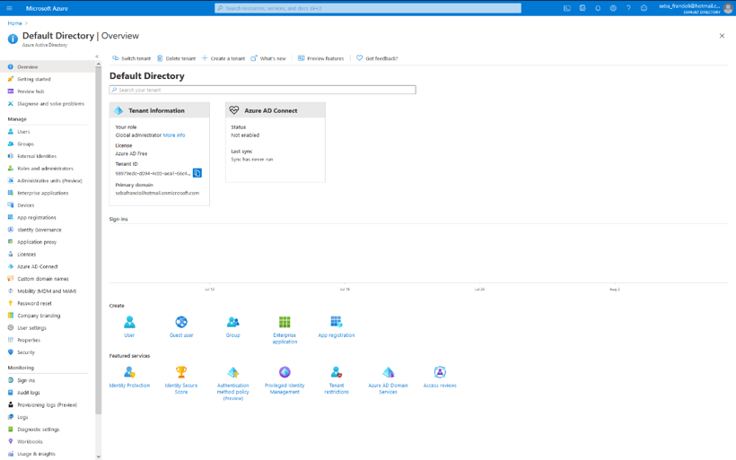Open Provisioning logs (Preview)
This screenshot has height=460, width=736.
(x=47, y=404)
